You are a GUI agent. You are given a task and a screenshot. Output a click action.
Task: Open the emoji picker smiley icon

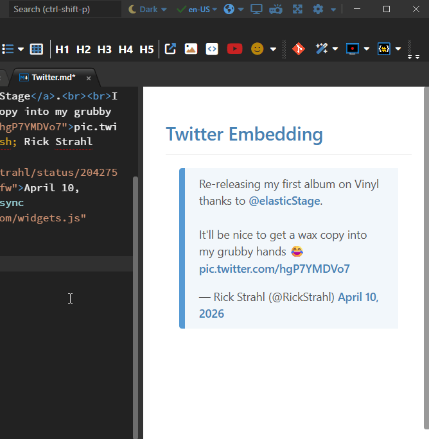(x=258, y=49)
